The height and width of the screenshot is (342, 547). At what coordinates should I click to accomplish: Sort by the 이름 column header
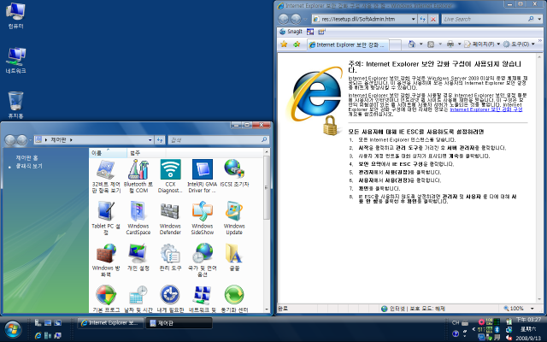click(109, 153)
